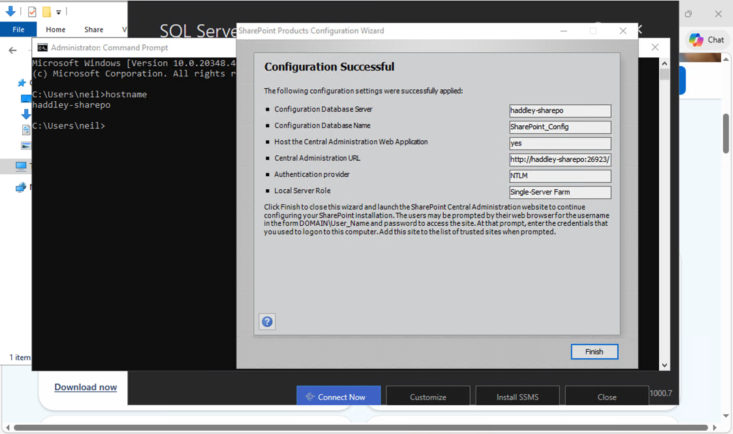Screen dimensions: 733x434
Task: Open help in SharePoint Configuration Wizard
Action: [267, 321]
